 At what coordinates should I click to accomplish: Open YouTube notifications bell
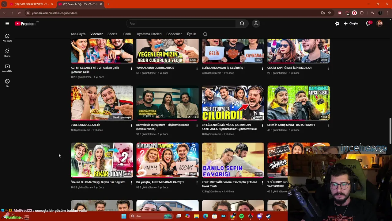coord(368,24)
